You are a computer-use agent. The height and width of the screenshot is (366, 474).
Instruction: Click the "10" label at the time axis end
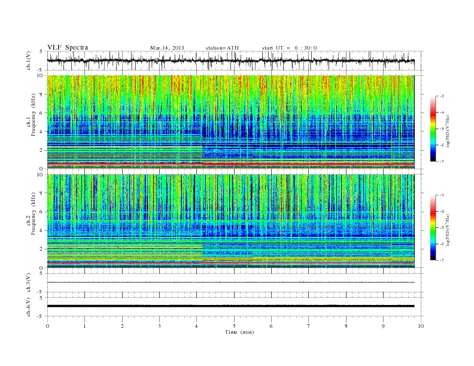[421, 326]
